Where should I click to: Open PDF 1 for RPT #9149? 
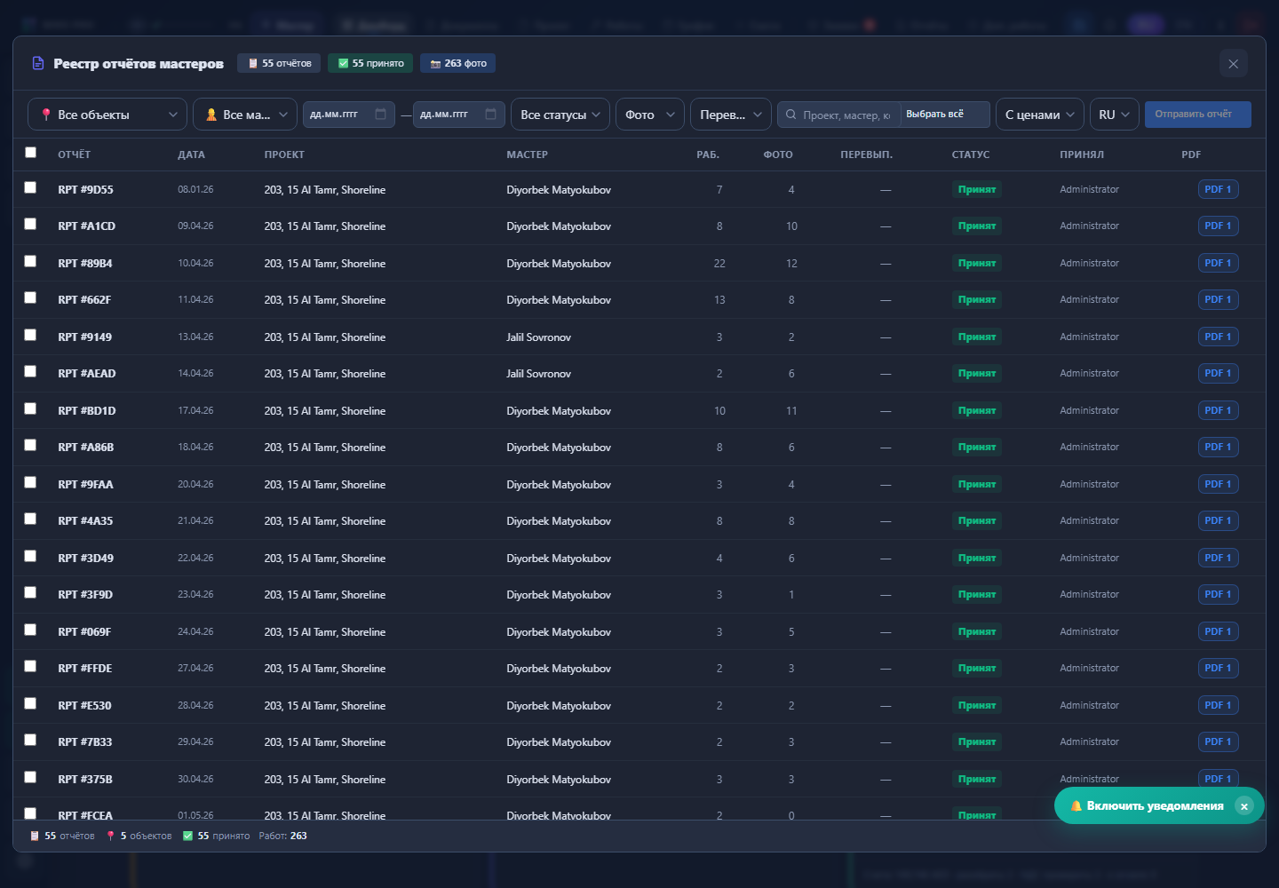coord(1218,337)
